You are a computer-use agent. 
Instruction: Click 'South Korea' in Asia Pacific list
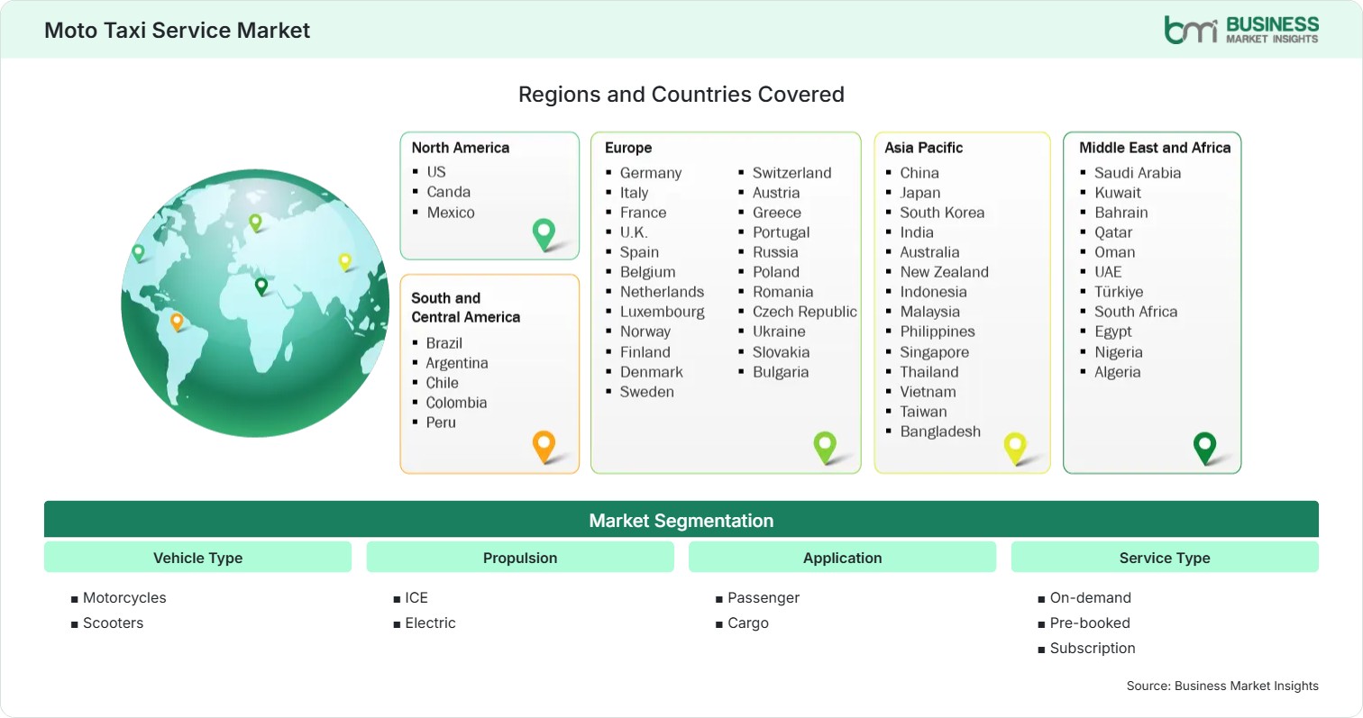click(x=942, y=212)
